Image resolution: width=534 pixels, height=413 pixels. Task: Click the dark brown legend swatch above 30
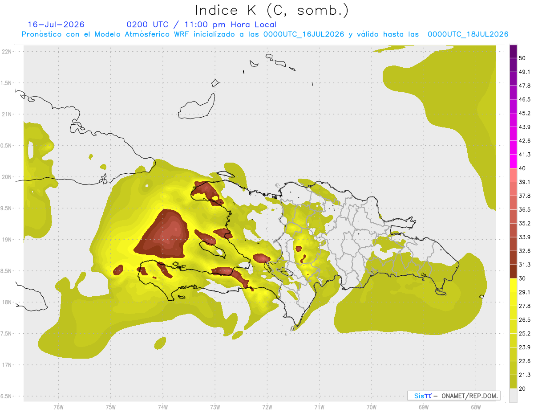tap(513, 271)
